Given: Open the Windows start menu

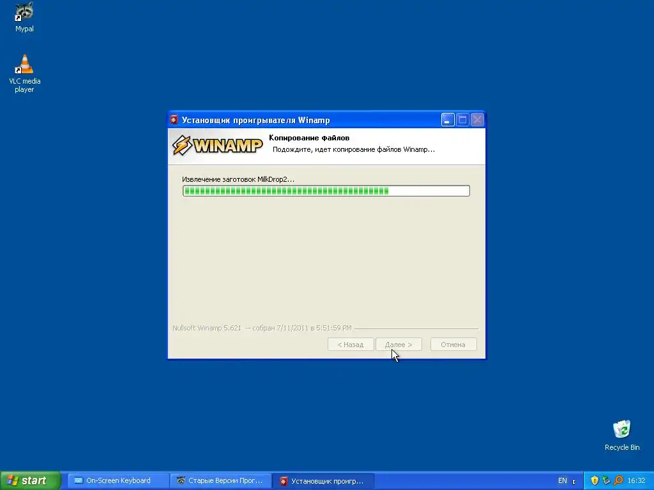Looking at the screenshot, I should [30, 480].
